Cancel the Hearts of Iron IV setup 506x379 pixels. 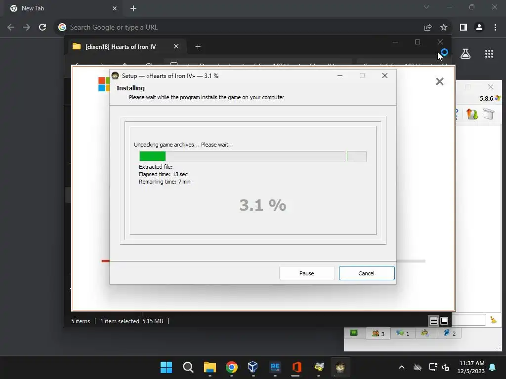[x=367, y=273]
